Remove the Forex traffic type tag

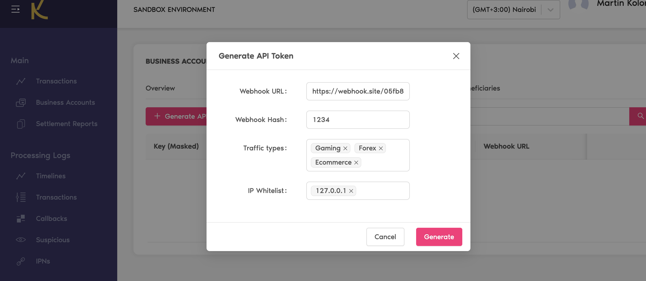[x=381, y=148]
